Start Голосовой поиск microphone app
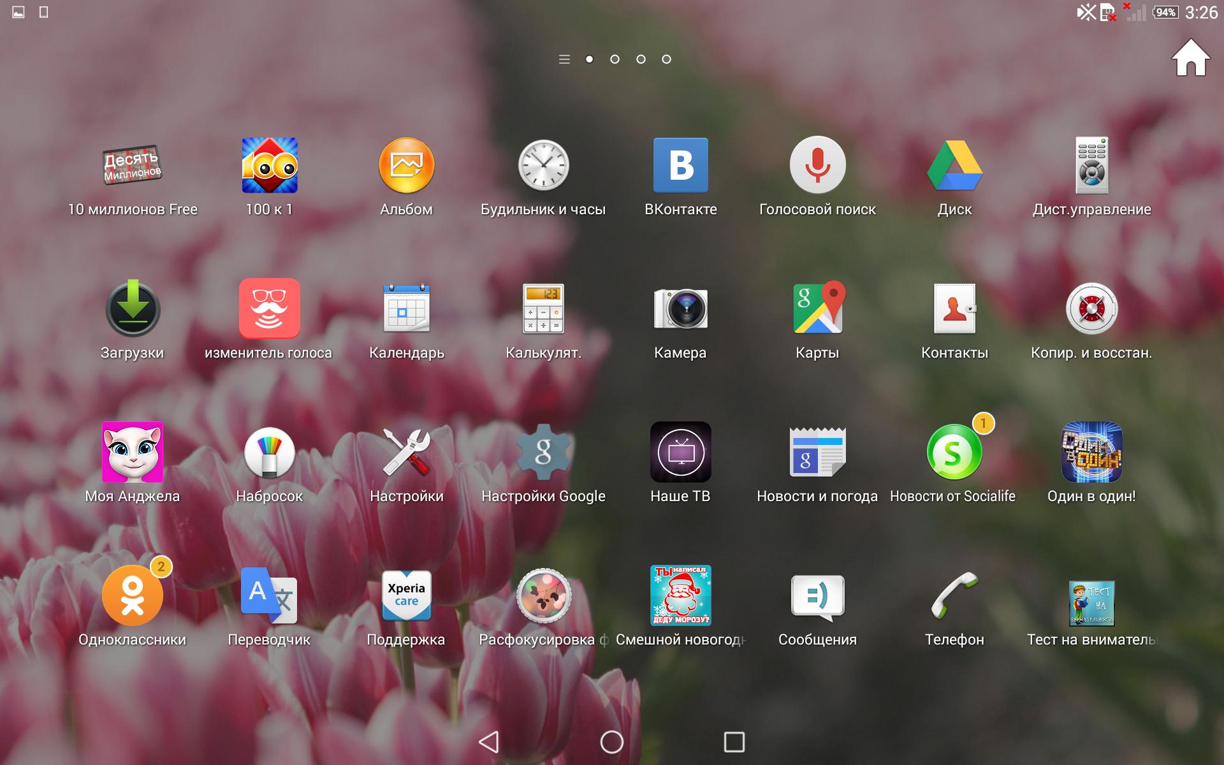Screen dimensions: 1224x765 818,165
